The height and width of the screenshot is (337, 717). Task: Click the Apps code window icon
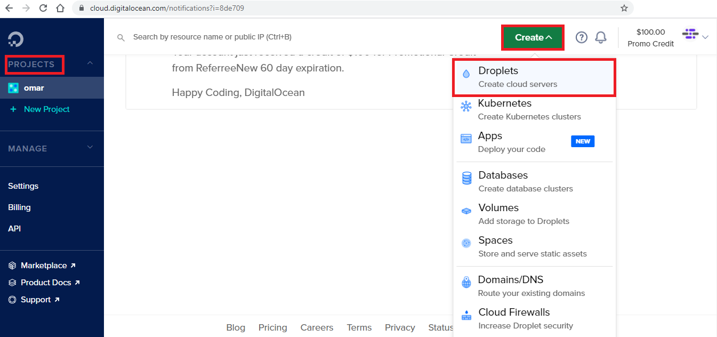coord(466,139)
